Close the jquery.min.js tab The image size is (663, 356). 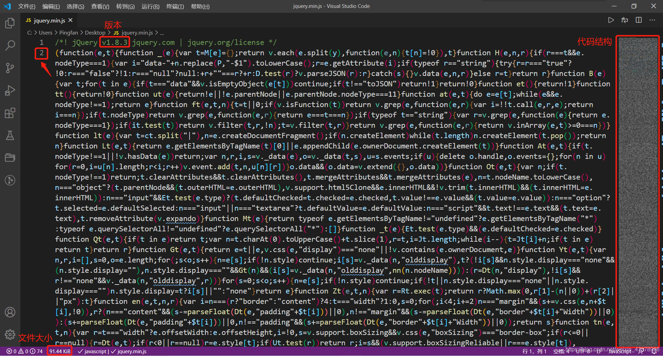tap(70, 20)
